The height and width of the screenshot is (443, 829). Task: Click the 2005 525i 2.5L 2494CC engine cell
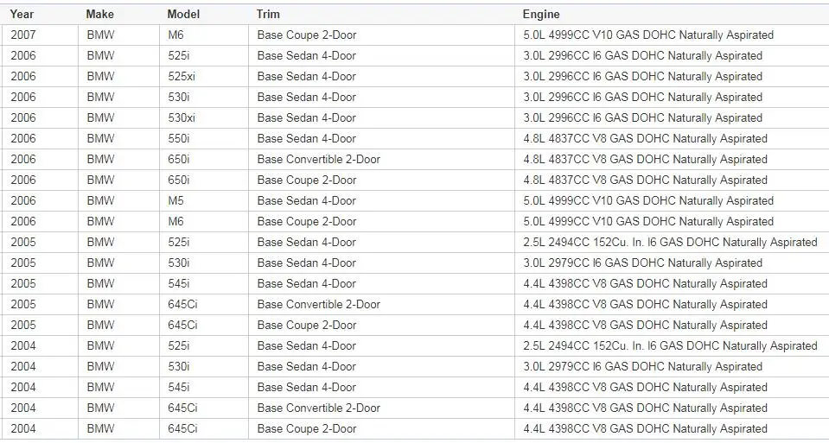point(671,243)
